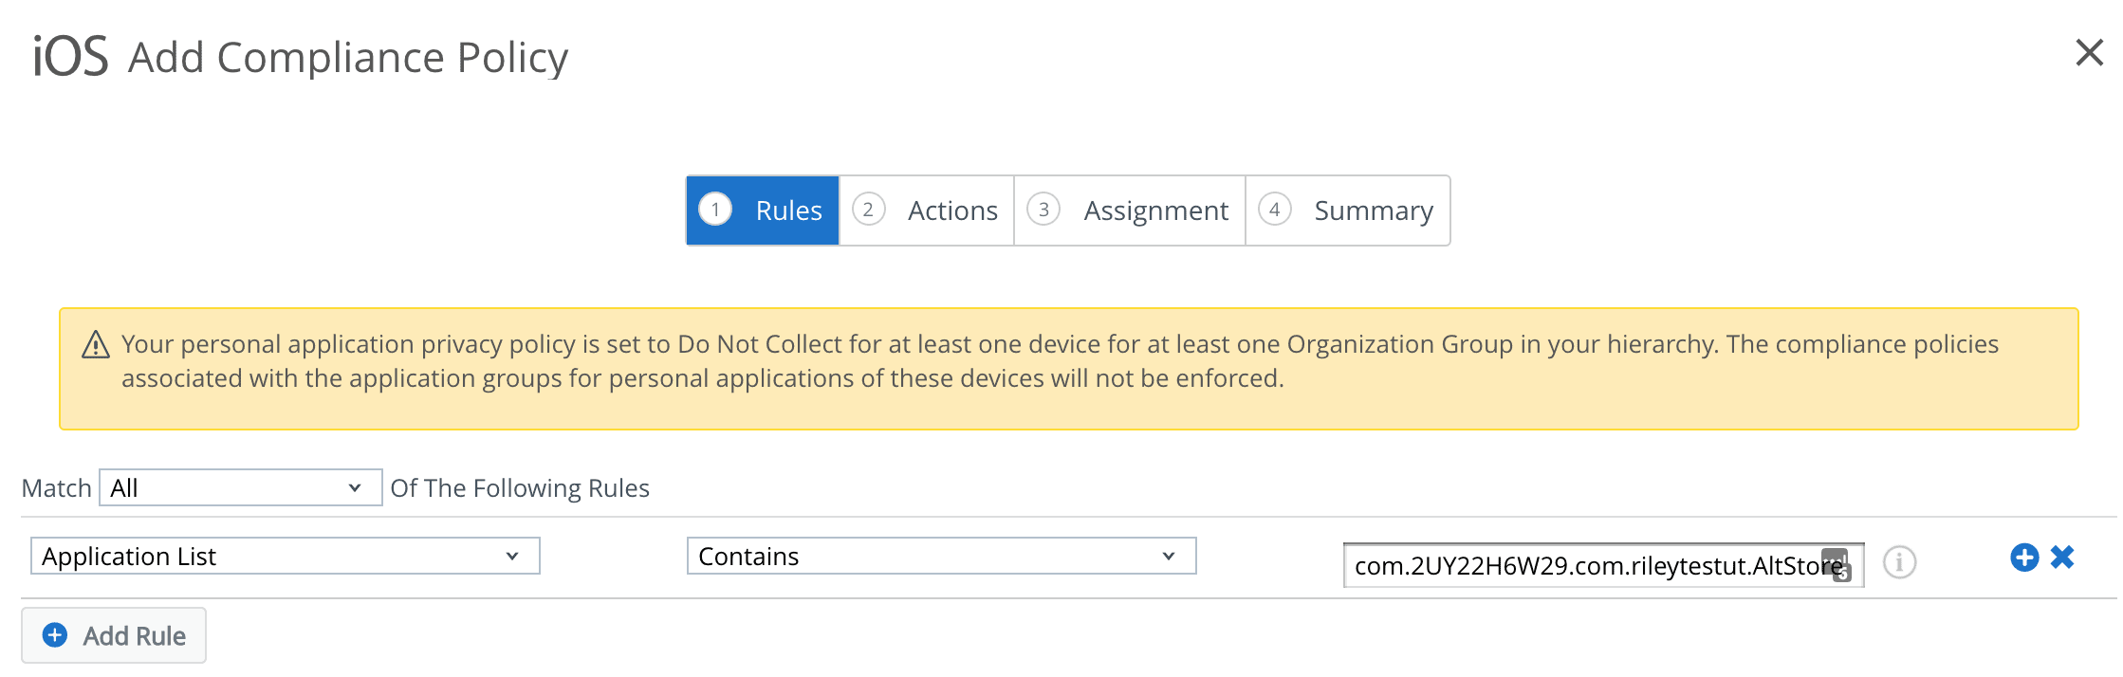Jump to the Summary step tab

(x=1347, y=210)
